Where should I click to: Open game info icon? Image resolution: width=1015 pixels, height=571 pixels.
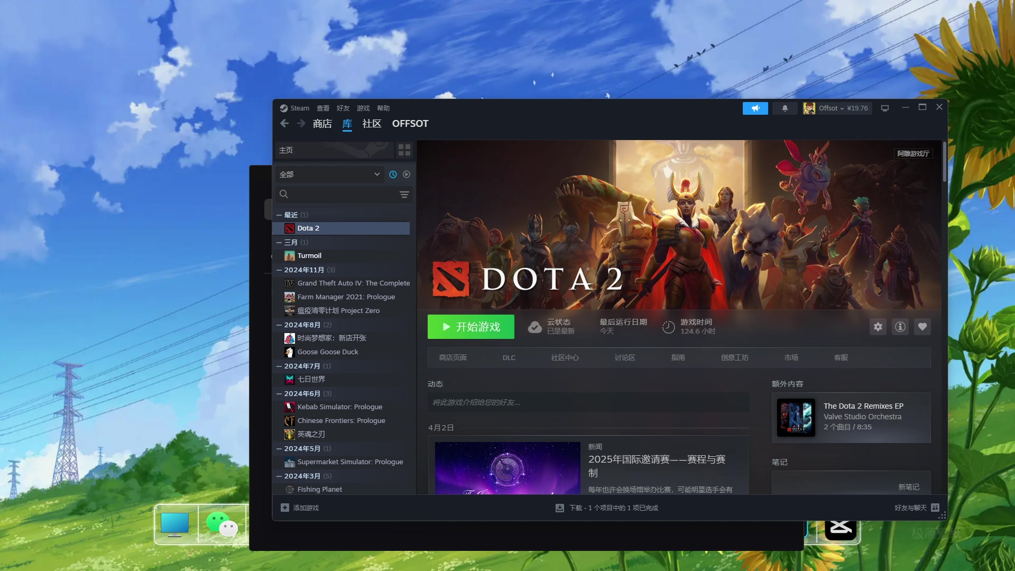tap(900, 327)
